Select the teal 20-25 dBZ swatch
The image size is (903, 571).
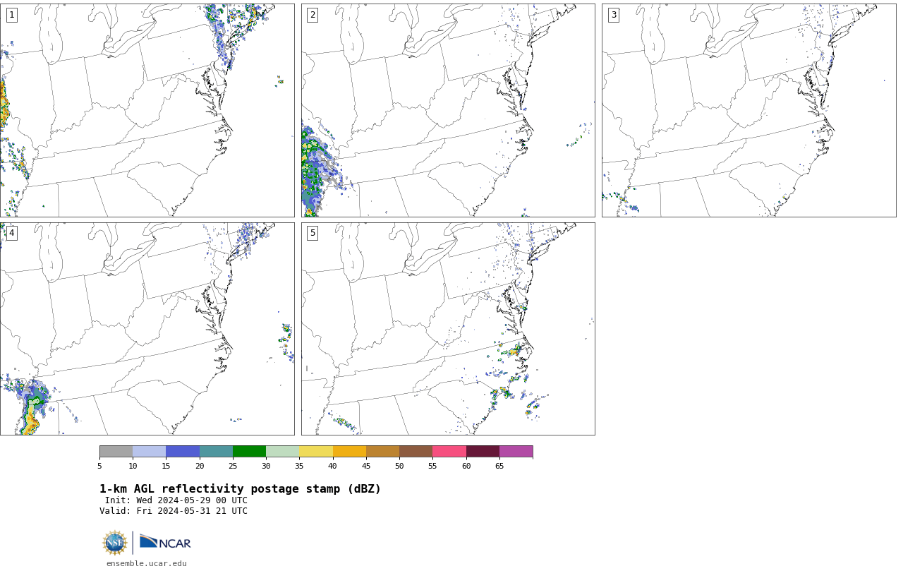(216, 452)
